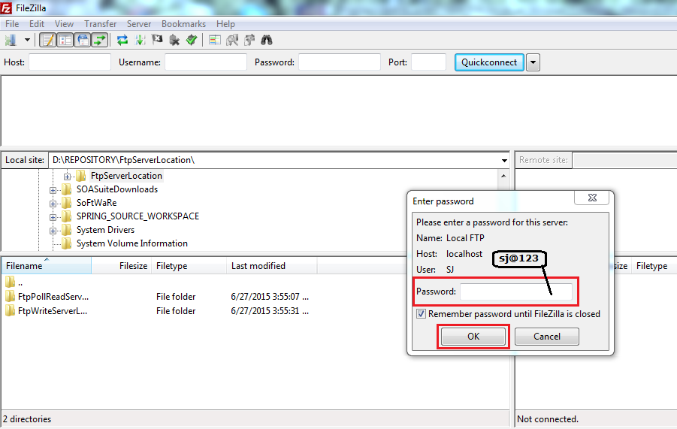
Task: Click the FtpWriteServerL... folder icon
Action: coord(10,310)
